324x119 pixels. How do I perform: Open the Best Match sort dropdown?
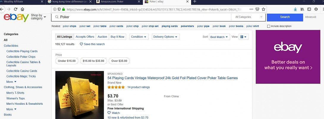[x=219, y=37]
